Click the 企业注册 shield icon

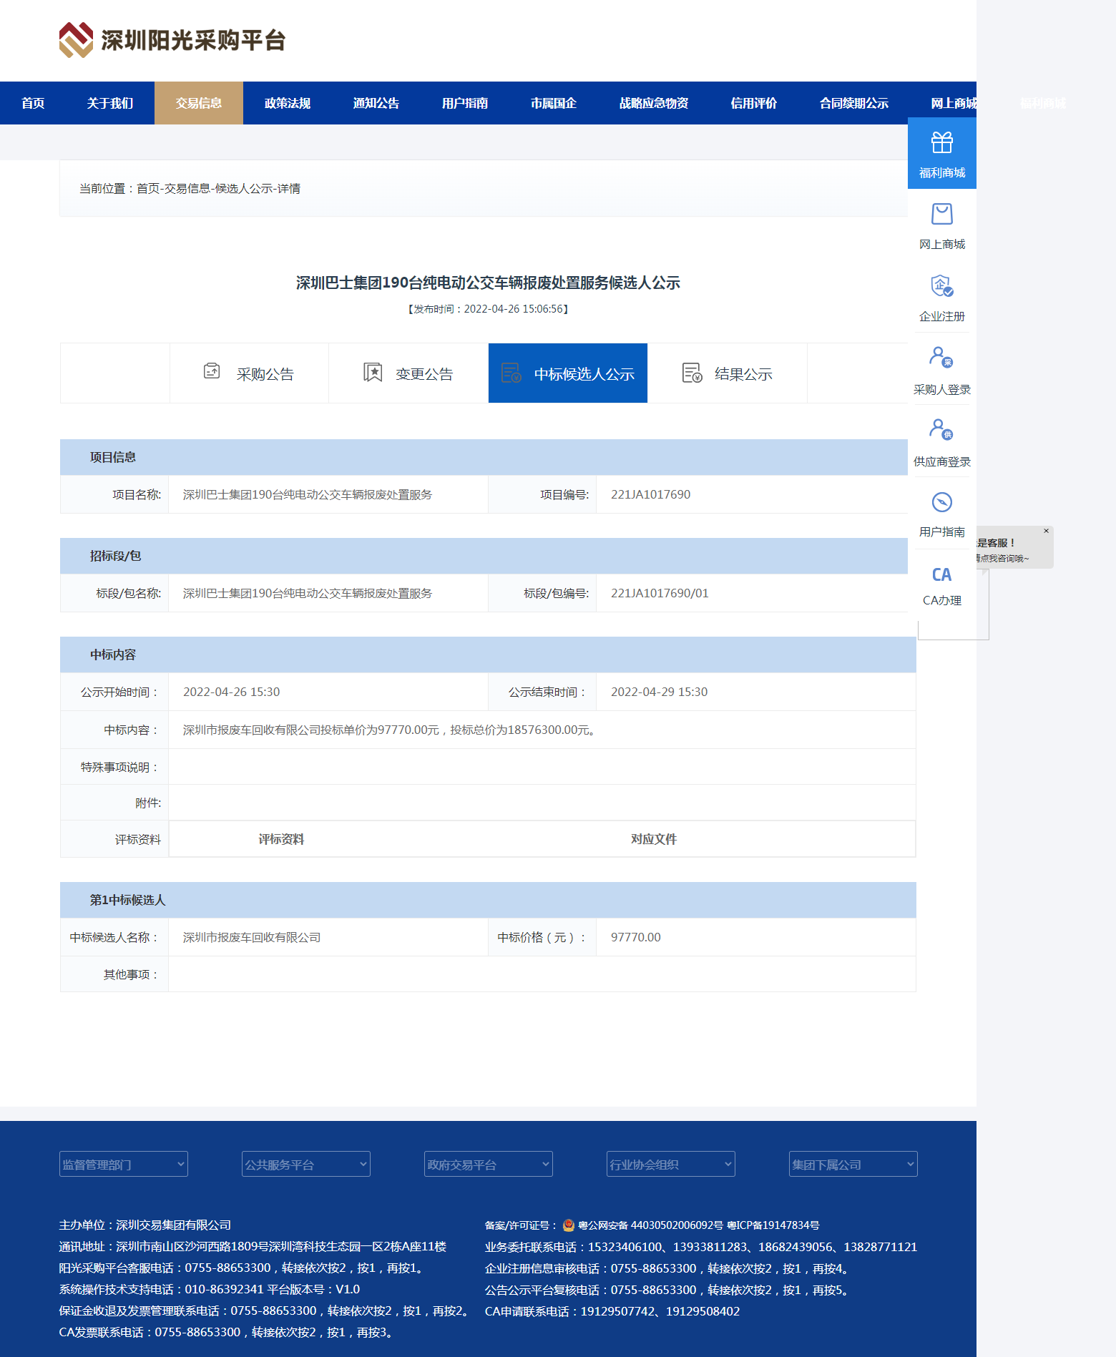pyautogui.click(x=942, y=285)
